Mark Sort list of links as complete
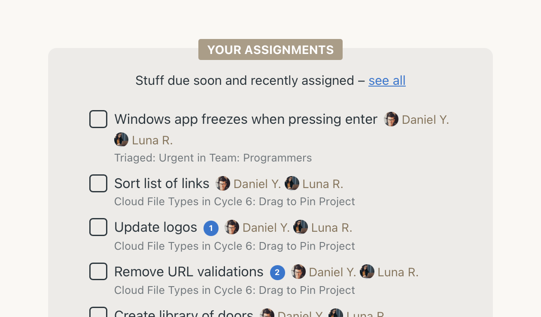 click(x=98, y=183)
